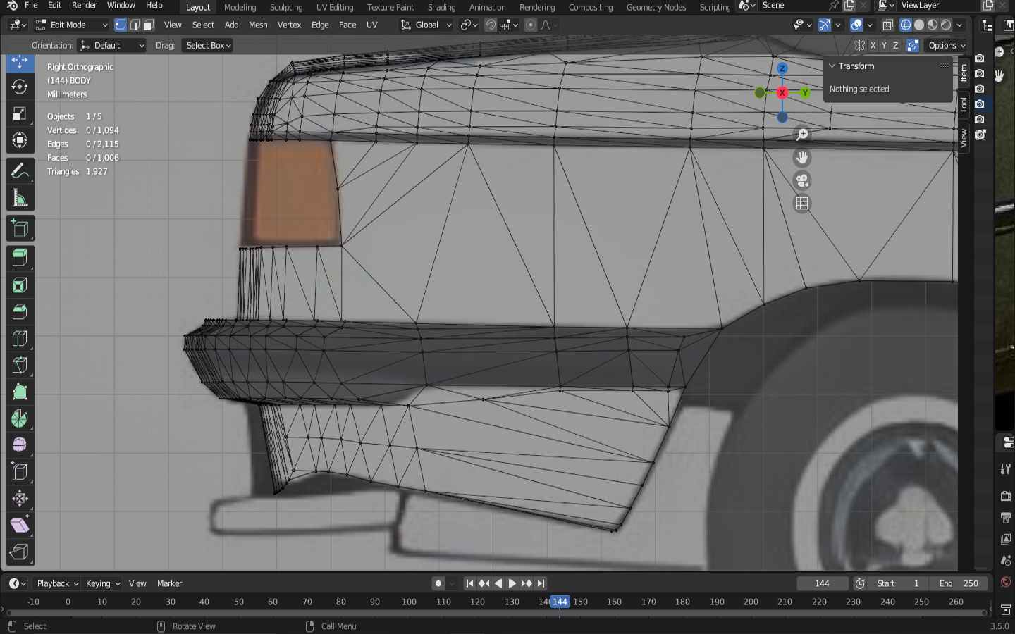Select the Bevel tool

point(20,312)
